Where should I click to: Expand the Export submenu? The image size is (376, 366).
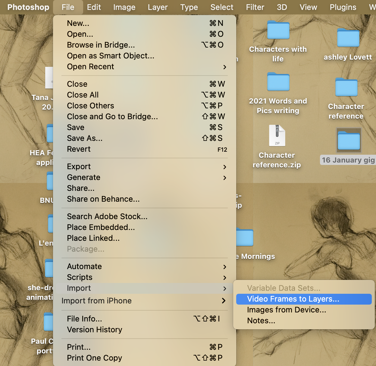[x=145, y=166]
